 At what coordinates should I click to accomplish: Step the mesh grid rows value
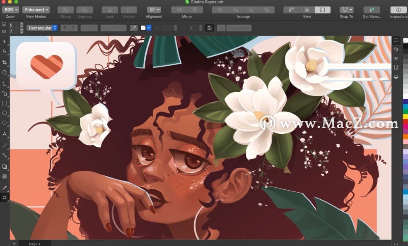22,31
